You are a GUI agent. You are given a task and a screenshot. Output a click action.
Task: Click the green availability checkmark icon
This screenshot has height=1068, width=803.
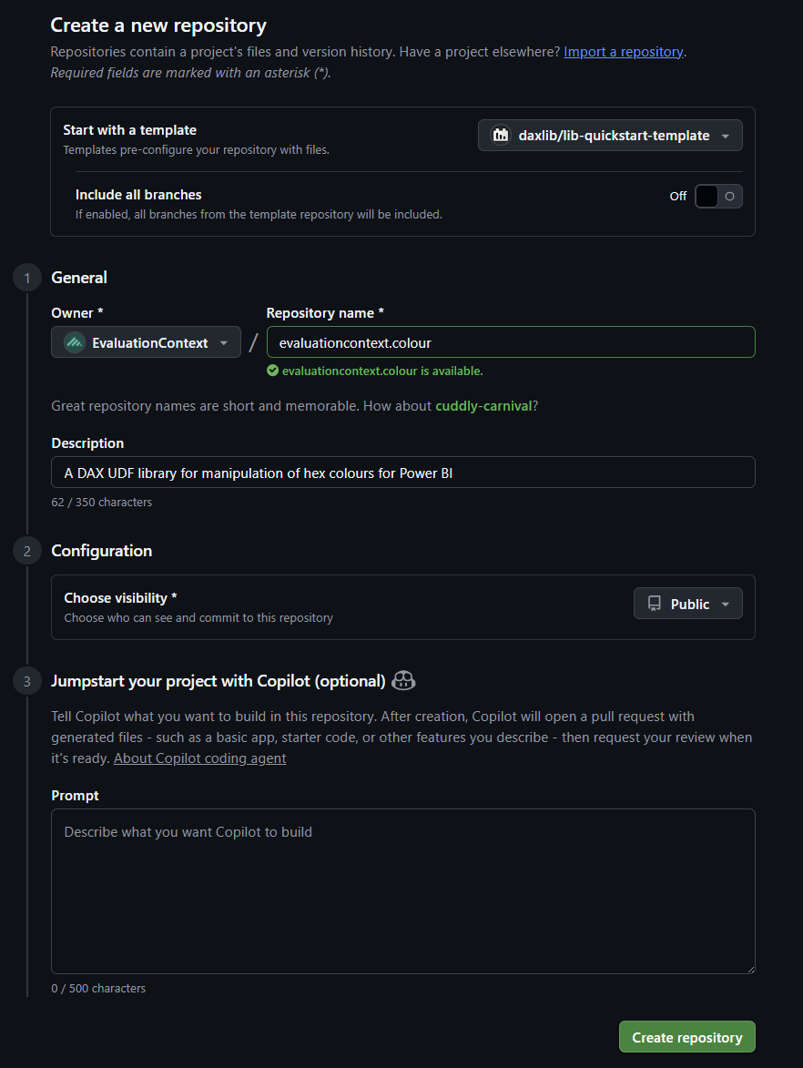(272, 371)
